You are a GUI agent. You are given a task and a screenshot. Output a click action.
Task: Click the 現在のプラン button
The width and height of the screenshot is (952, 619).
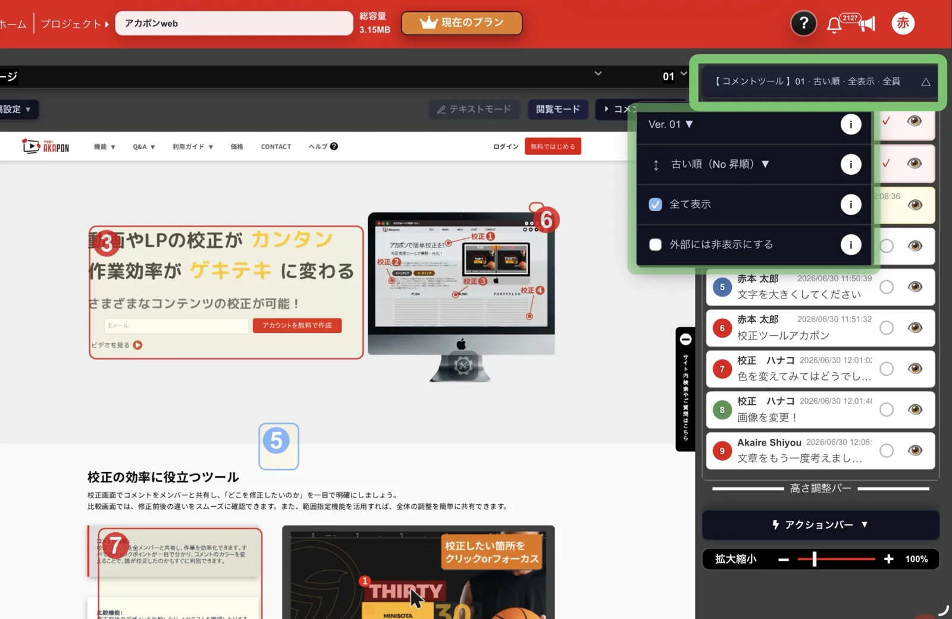click(462, 23)
